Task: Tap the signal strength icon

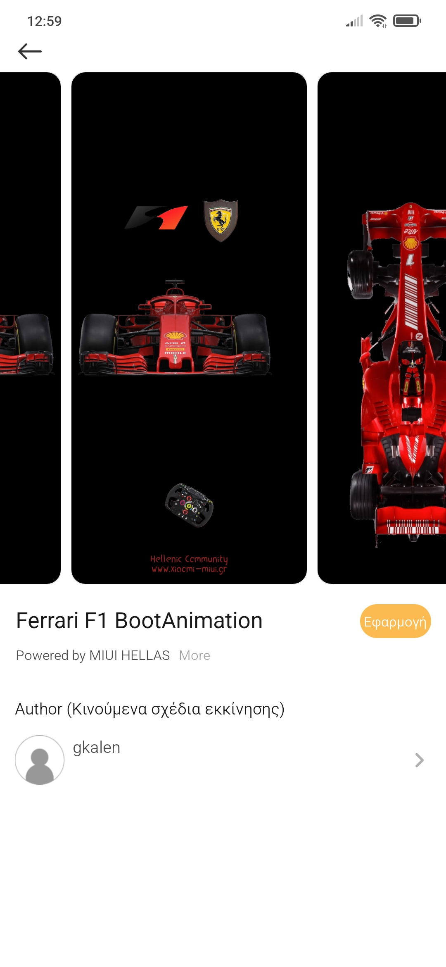Action: pyautogui.click(x=354, y=21)
